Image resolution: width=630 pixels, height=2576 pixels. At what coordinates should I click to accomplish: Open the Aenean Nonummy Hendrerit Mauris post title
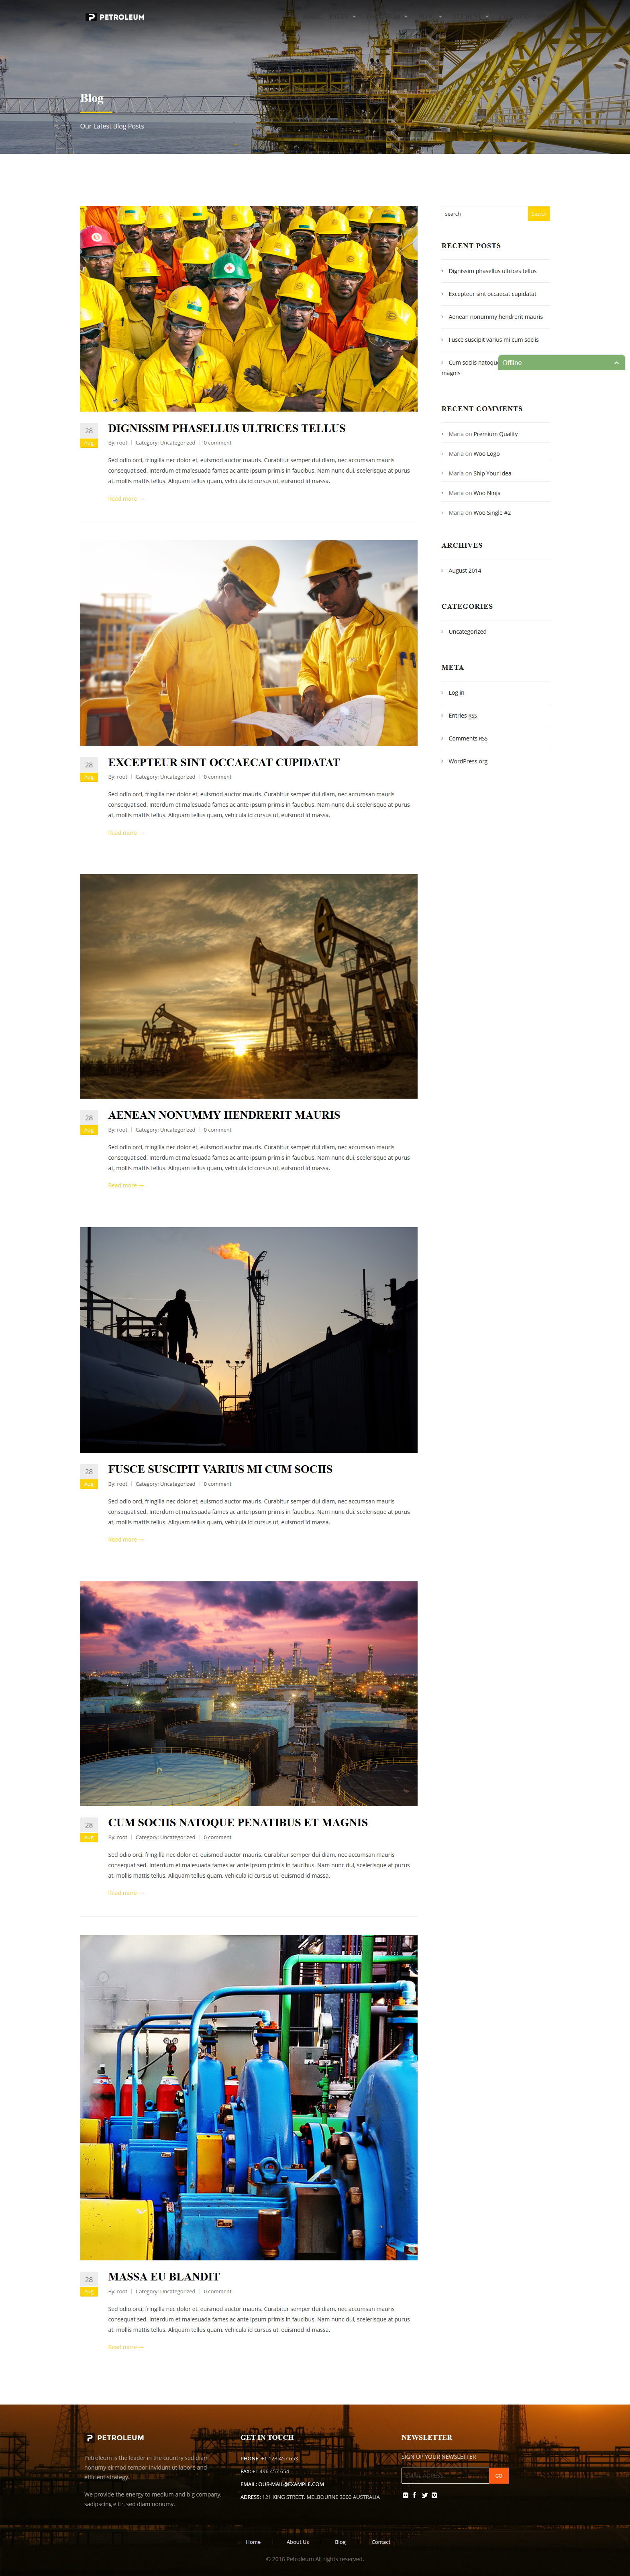(x=224, y=1115)
